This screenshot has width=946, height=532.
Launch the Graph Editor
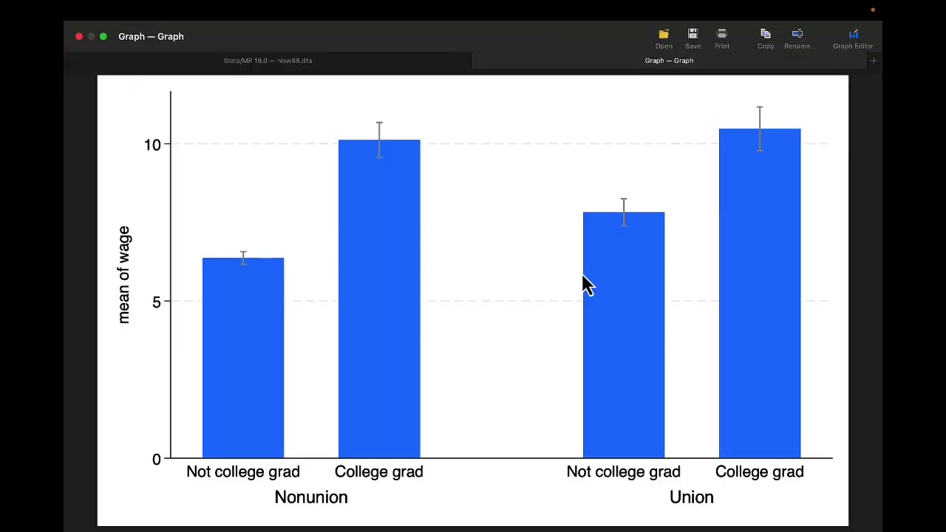[x=853, y=34]
